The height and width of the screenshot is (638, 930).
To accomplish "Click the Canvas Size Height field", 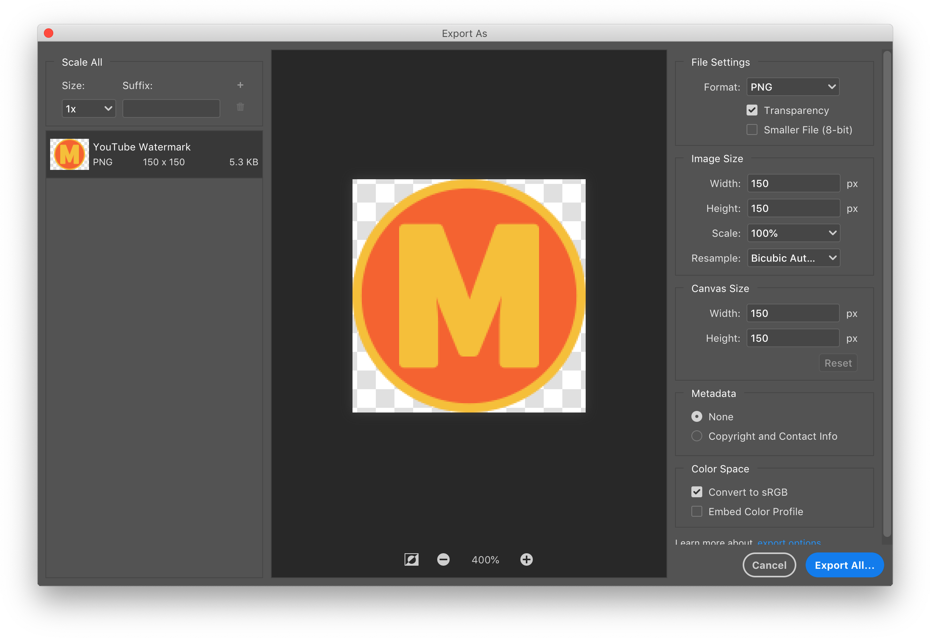I will coord(793,338).
